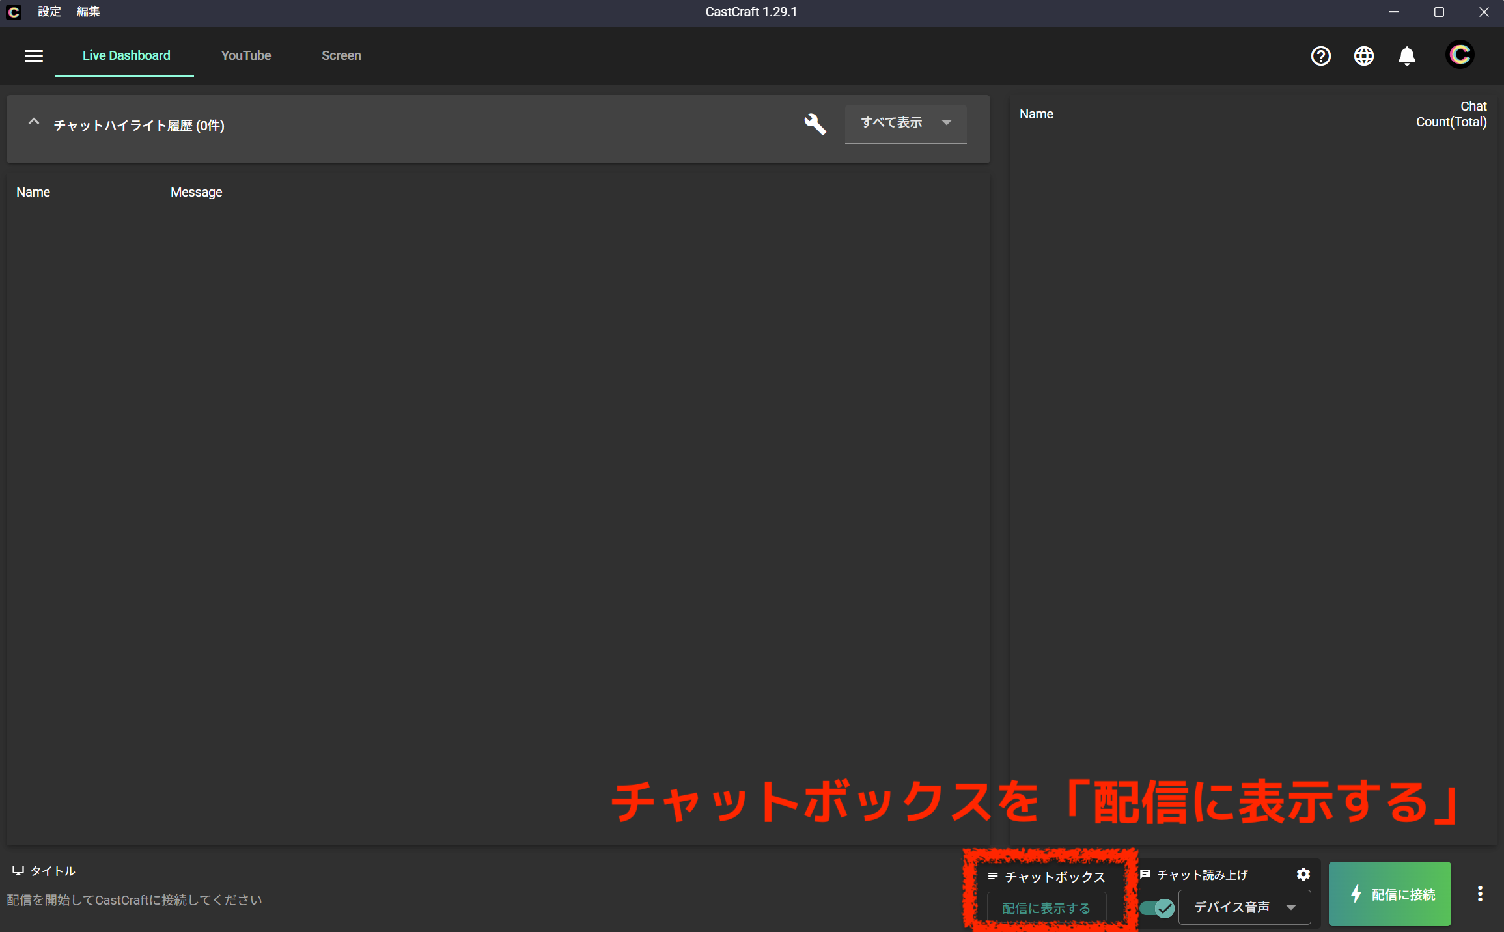Open the 設定 menu
Screen dimensions: 1504x932
point(49,12)
